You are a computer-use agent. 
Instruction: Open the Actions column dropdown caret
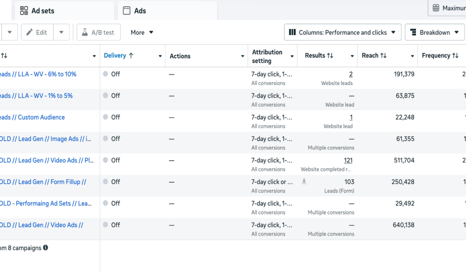(243, 56)
